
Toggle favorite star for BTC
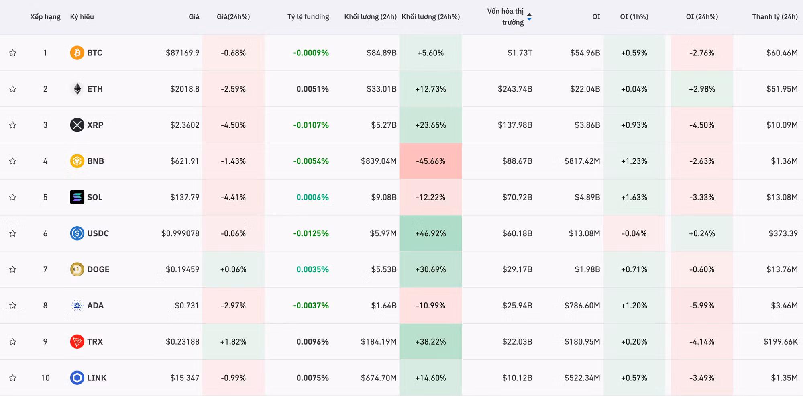13,53
